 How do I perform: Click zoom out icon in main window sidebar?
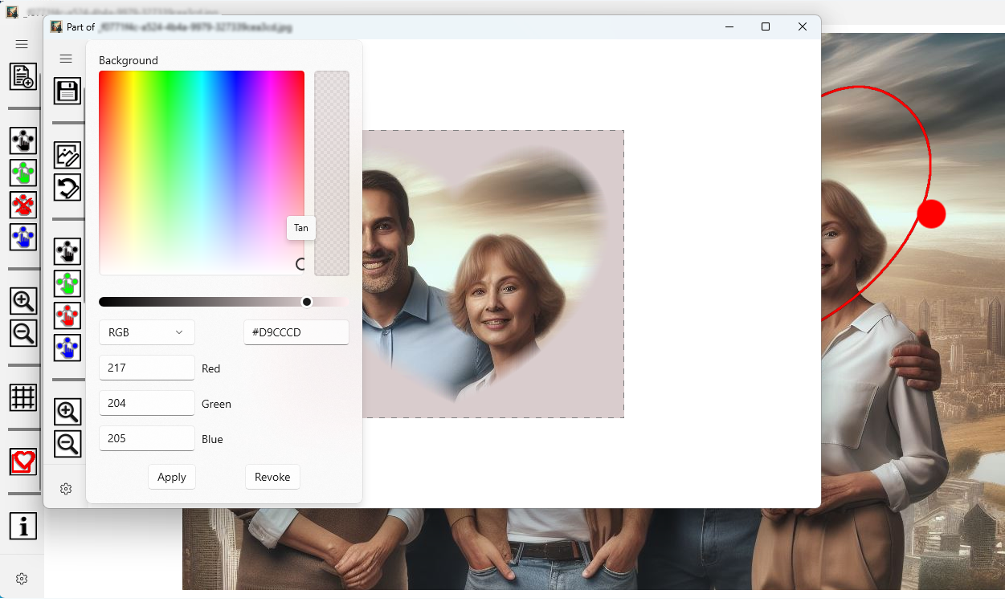[x=23, y=333]
